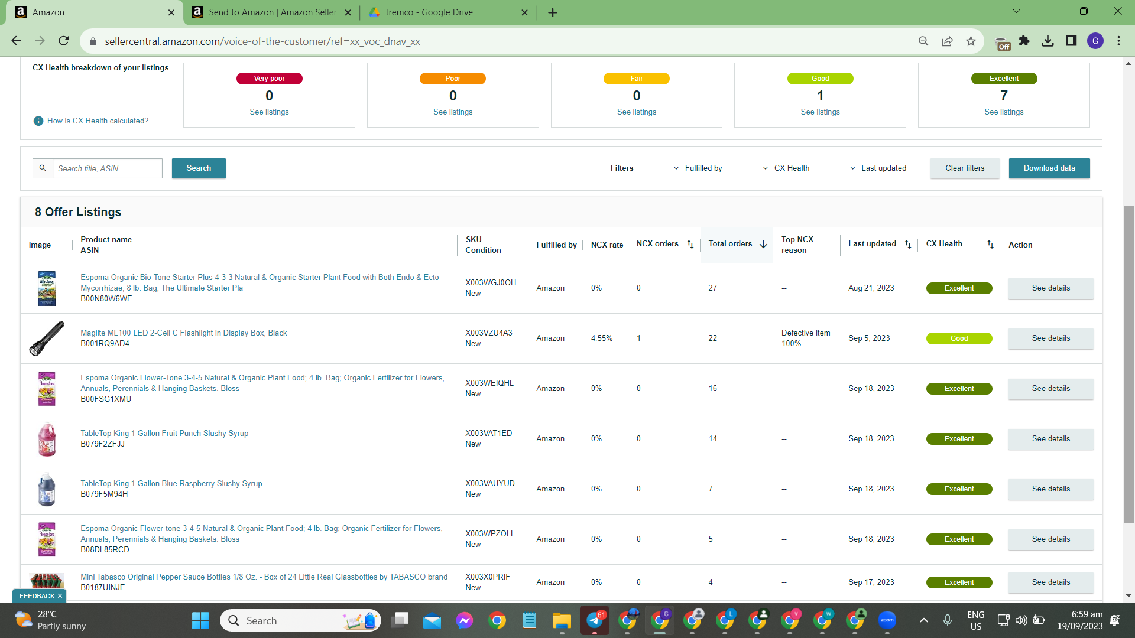The width and height of the screenshot is (1135, 638).
Task: Expand the CX Health filter dropdown
Action: [786, 168]
